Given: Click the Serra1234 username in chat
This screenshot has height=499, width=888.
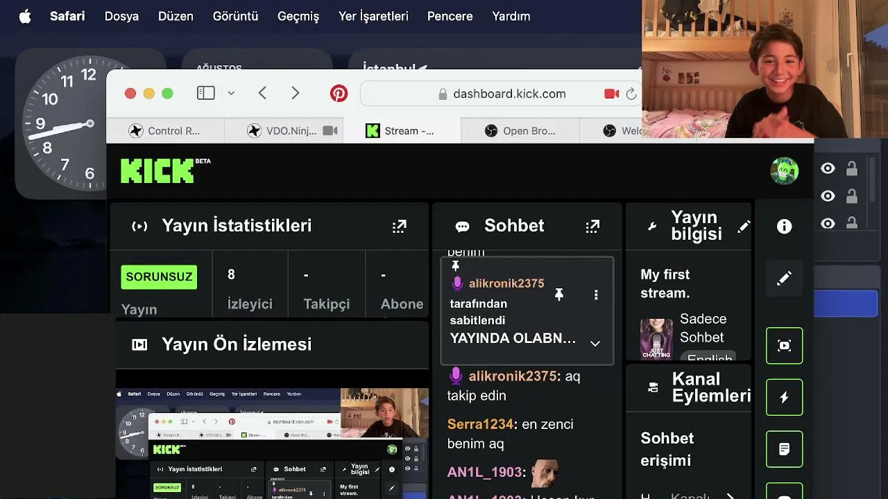Looking at the screenshot, I should pyautogui.click(x=481, y=424).
